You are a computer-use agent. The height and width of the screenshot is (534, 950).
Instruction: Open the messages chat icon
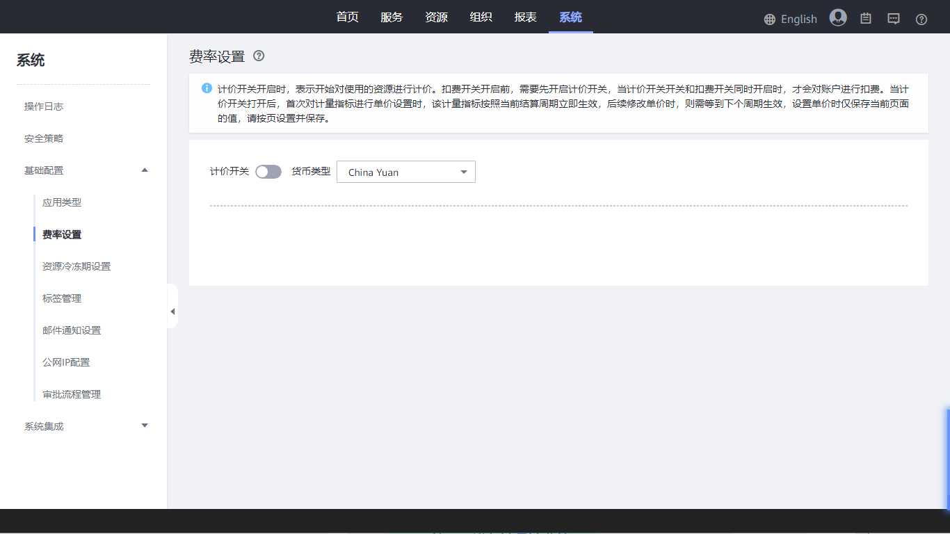pos(894,19)
